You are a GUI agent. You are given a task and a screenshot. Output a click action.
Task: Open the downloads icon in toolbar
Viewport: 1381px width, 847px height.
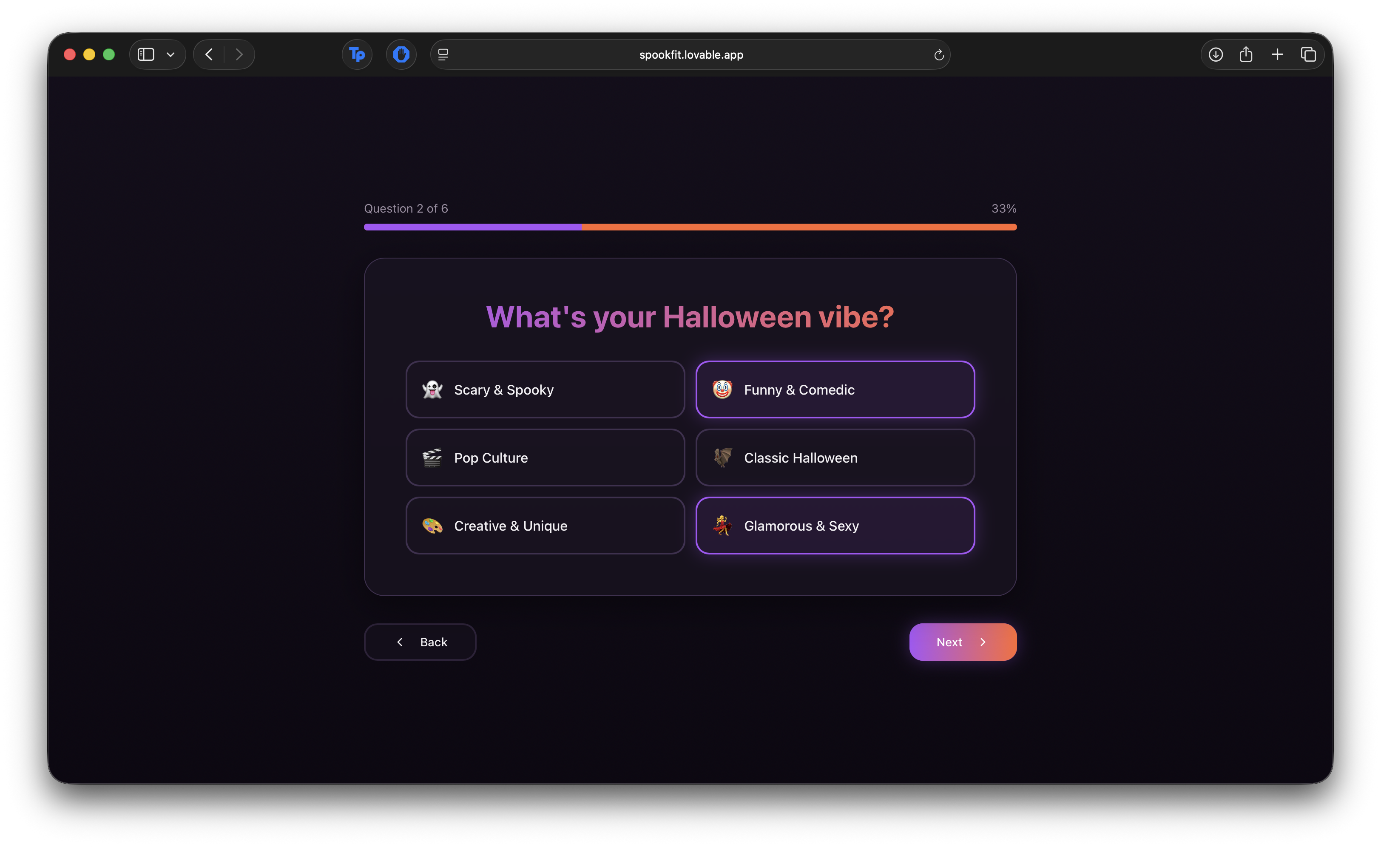point(1216,54)
